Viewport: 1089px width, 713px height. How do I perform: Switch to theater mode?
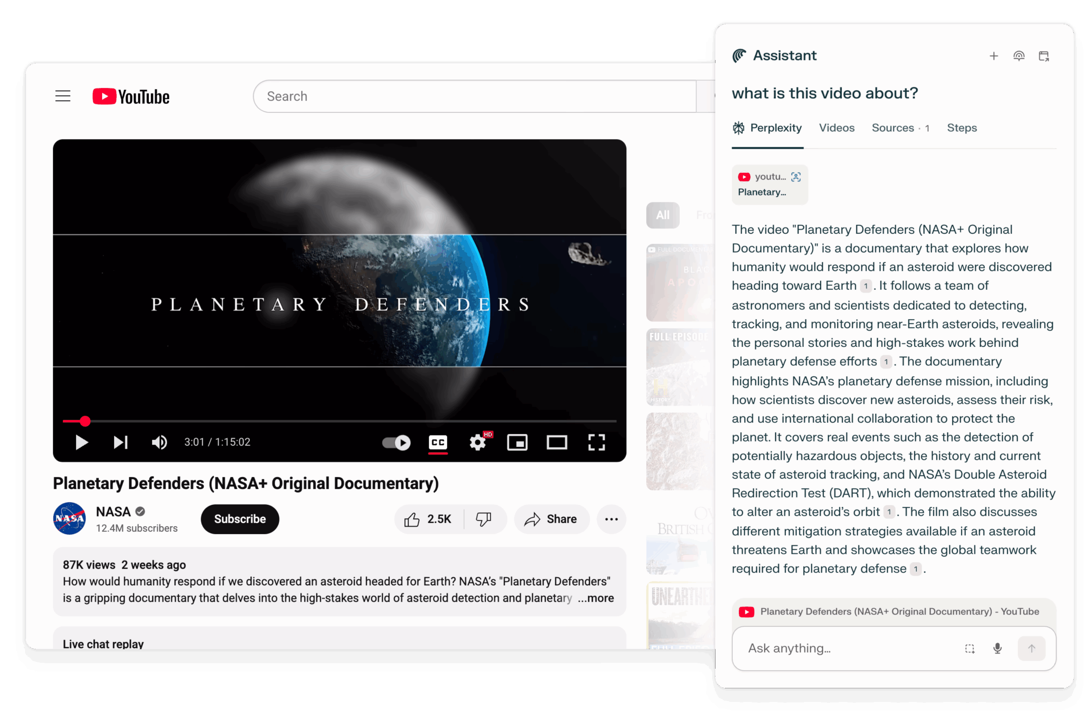click(x=557, y=442)
